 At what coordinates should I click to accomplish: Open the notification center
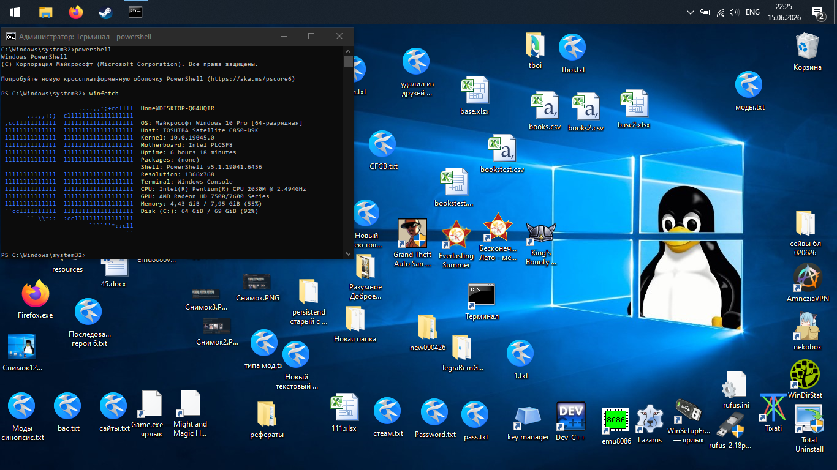click(817, 12)
